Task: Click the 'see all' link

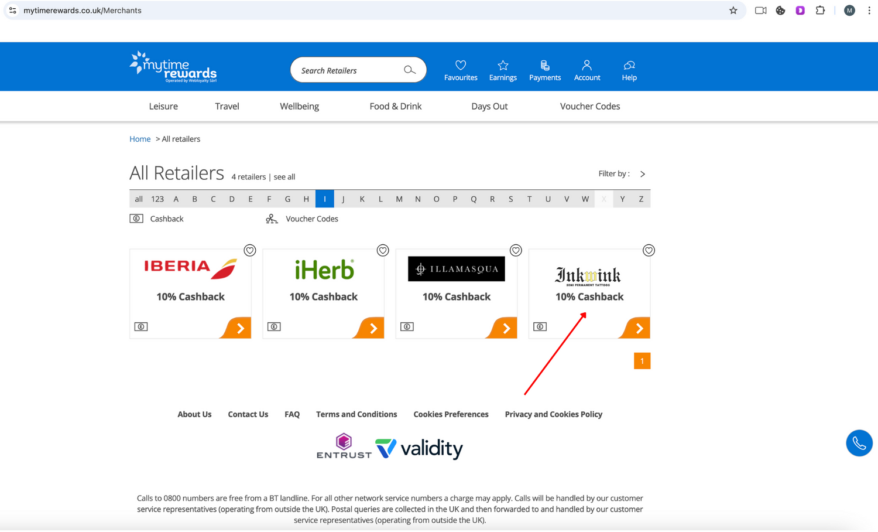Action: click(x=284, y=177)
